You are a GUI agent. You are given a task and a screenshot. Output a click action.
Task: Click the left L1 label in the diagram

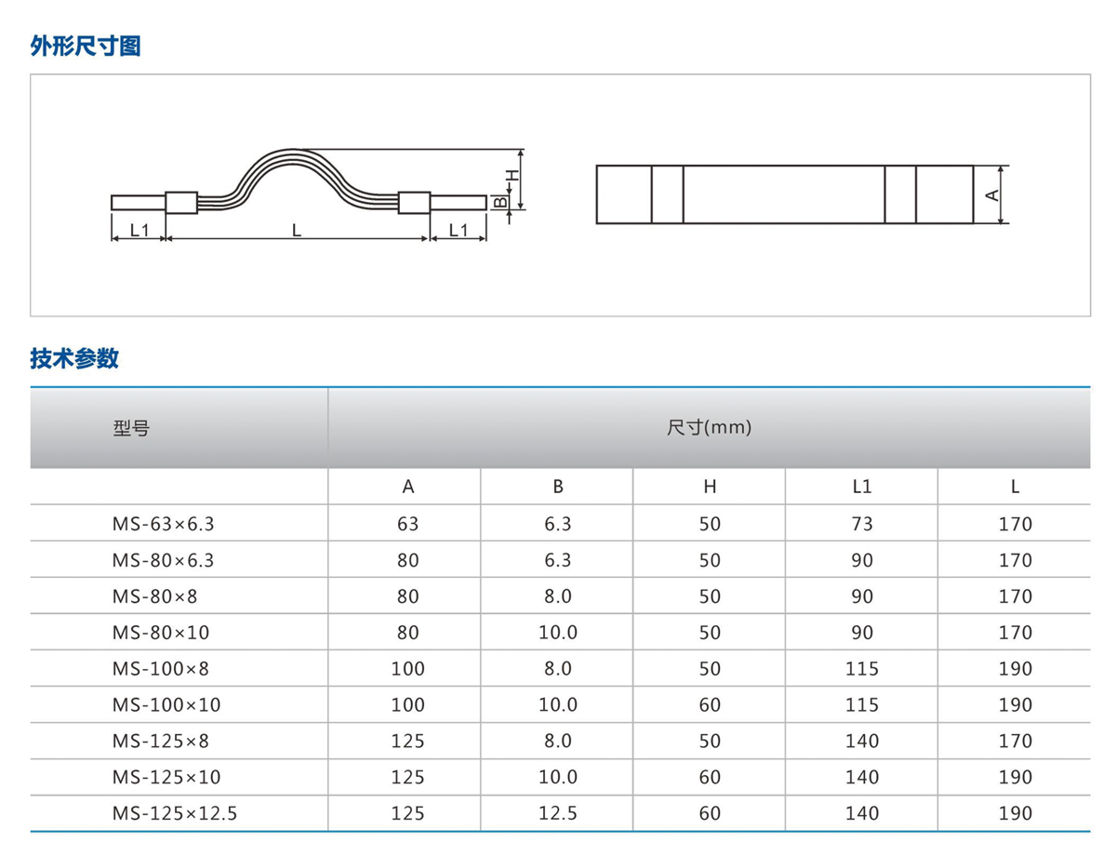point(139,229)
